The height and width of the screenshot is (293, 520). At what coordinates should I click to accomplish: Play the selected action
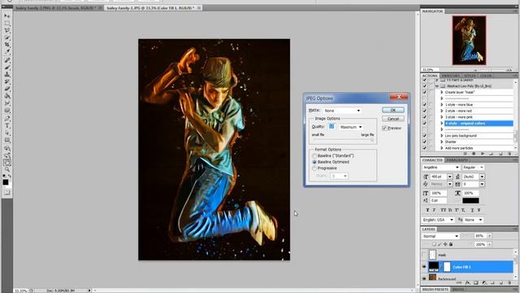(x=483, y=154)
